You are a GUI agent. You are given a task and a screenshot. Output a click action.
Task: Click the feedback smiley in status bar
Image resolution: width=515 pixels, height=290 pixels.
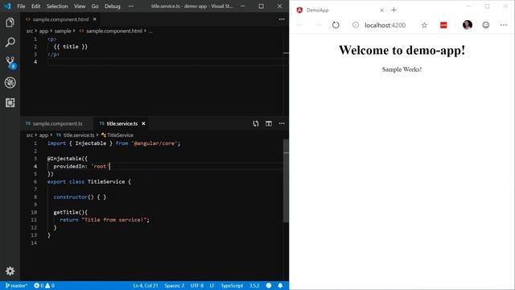click(x=269, y=285)
